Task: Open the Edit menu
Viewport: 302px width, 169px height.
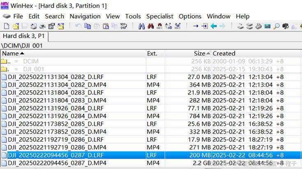Action: tap(34, 16)
